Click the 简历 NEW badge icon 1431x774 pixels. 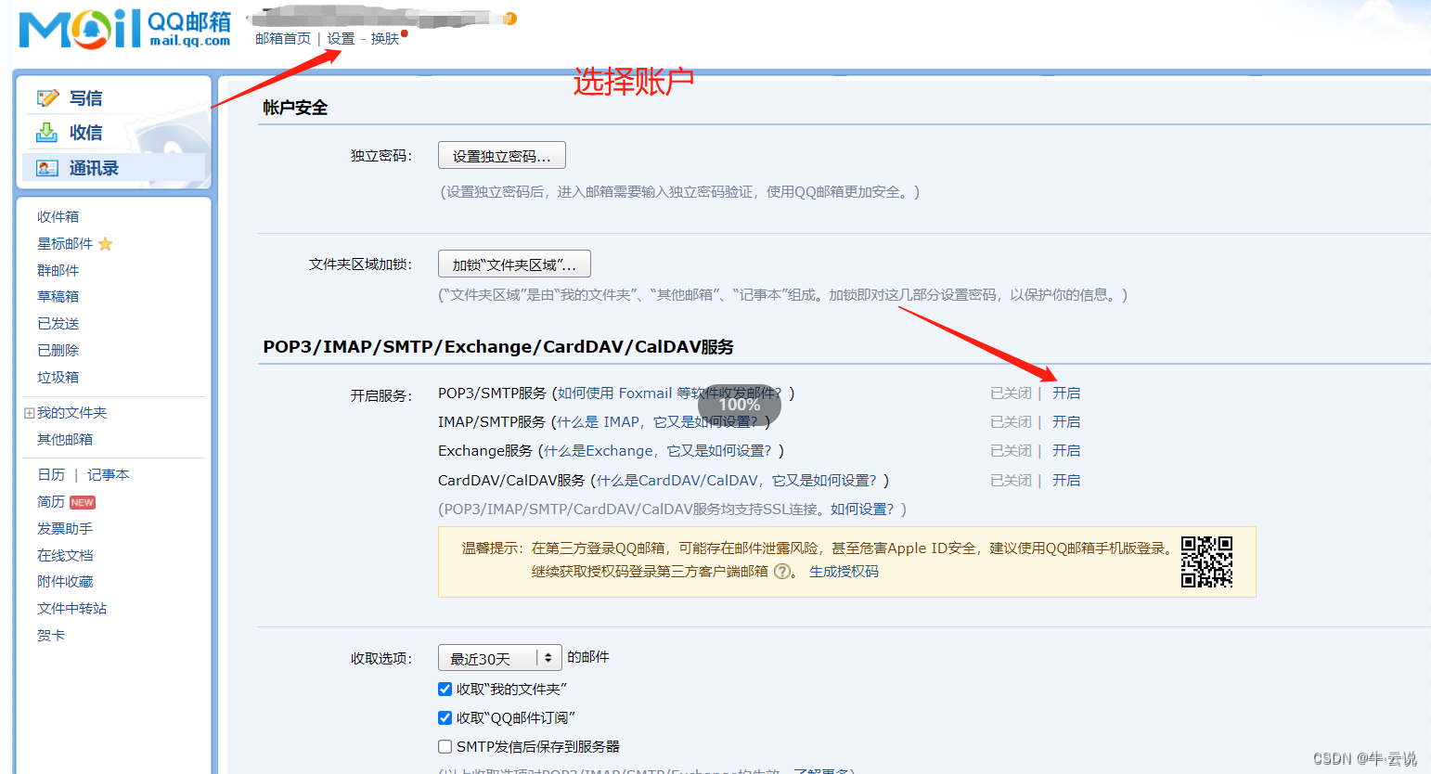click(82, 501)
